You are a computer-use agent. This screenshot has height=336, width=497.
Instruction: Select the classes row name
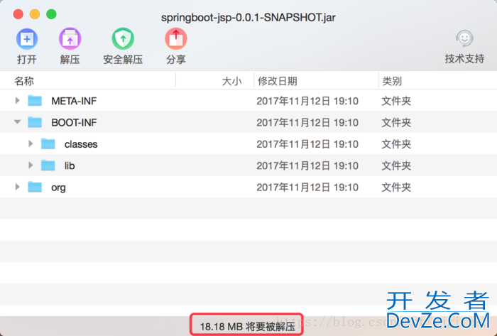click(x=81, y=144)
